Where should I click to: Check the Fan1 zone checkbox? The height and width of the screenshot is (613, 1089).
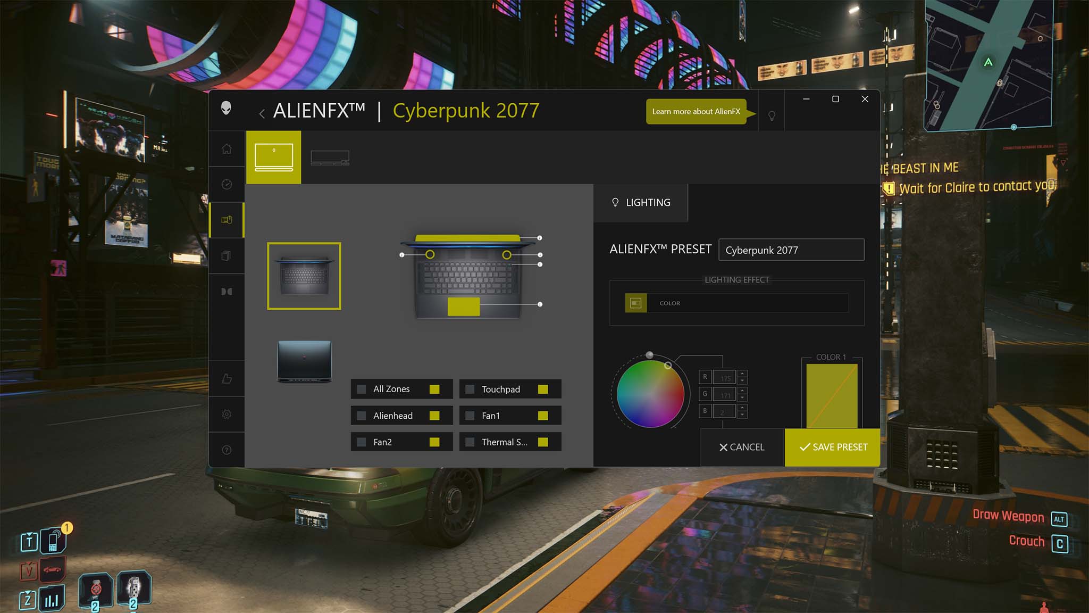[470, 416]
